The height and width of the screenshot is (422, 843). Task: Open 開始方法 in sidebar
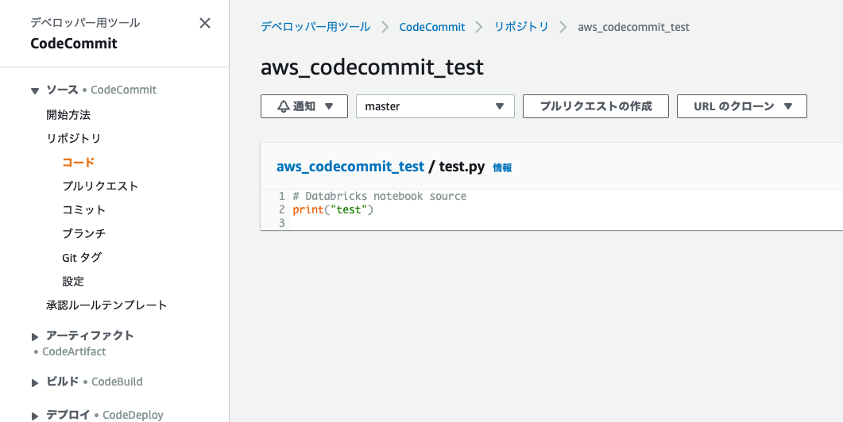point(68,114)
